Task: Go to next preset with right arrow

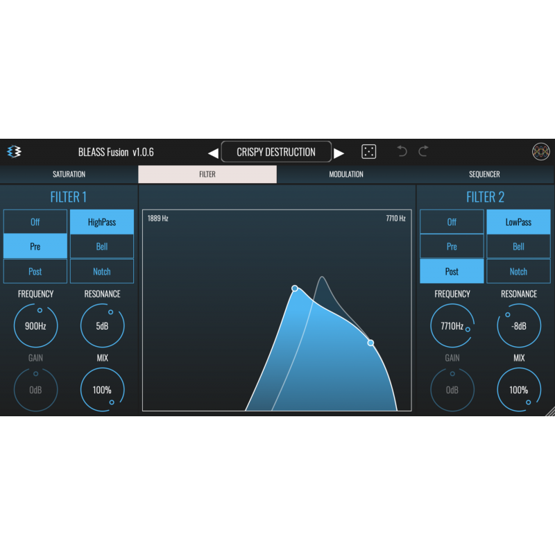Action: pyautogui.click(x=339, y=153)
